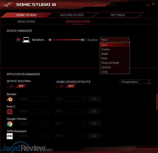Open GRID Autosport's equalizer settings icon
This screenshot has height=153, width=158.
94,136
